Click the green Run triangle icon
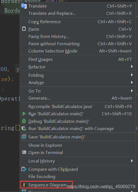 click(24, 114)
